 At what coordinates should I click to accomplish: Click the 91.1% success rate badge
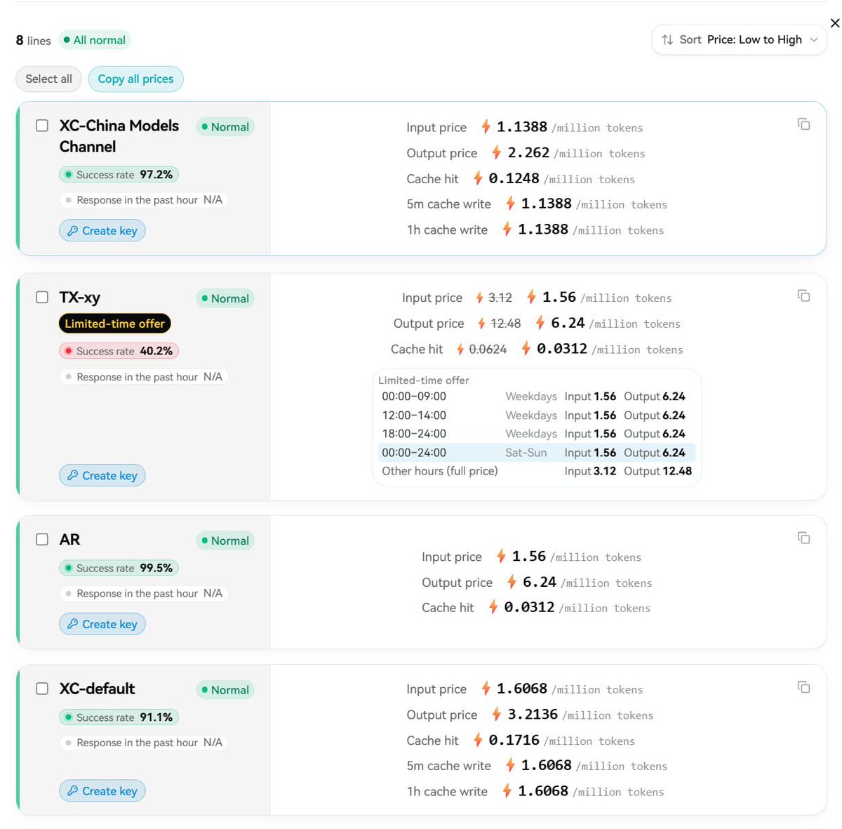tap(119, 717)
